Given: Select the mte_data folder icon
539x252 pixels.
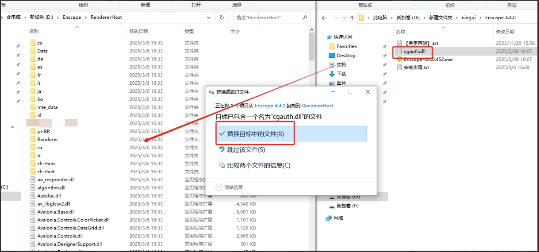Looking at the screenshot, I should (33, 107).
